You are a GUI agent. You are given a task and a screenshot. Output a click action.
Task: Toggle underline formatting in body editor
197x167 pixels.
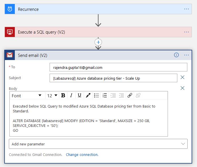point(80,96)
